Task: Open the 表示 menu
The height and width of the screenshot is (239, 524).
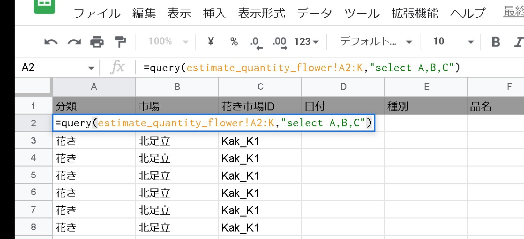Action: pos(179,14)
